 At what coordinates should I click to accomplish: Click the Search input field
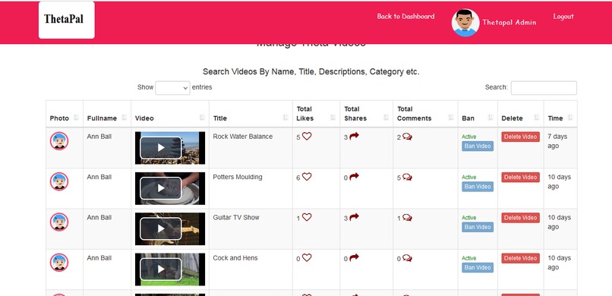(x=544, y=88)
